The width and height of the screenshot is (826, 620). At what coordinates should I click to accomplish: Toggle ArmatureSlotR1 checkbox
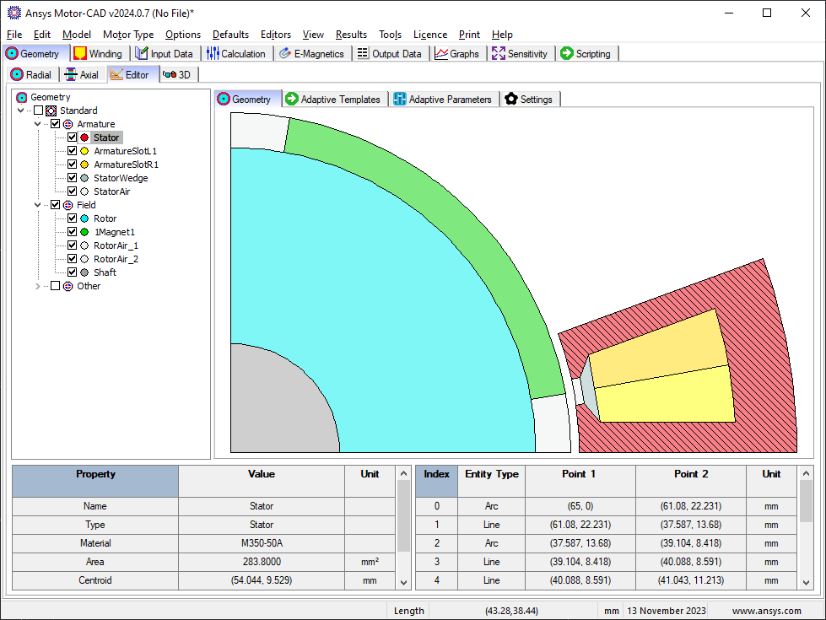pyautogui.click(x=73, y=164)
